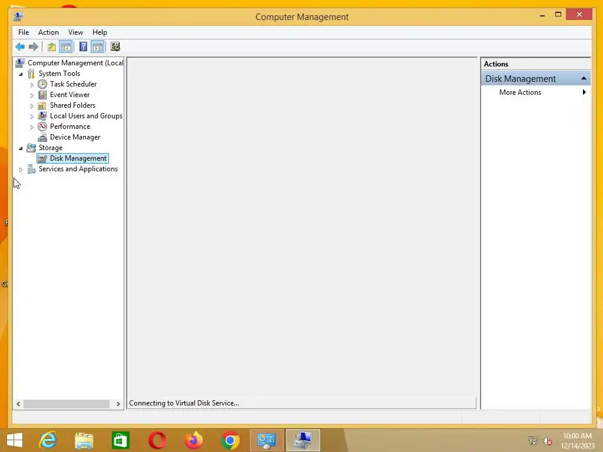Select Event Viewer in the tree
Screen dimensions: 603x452
coord(69,95)
